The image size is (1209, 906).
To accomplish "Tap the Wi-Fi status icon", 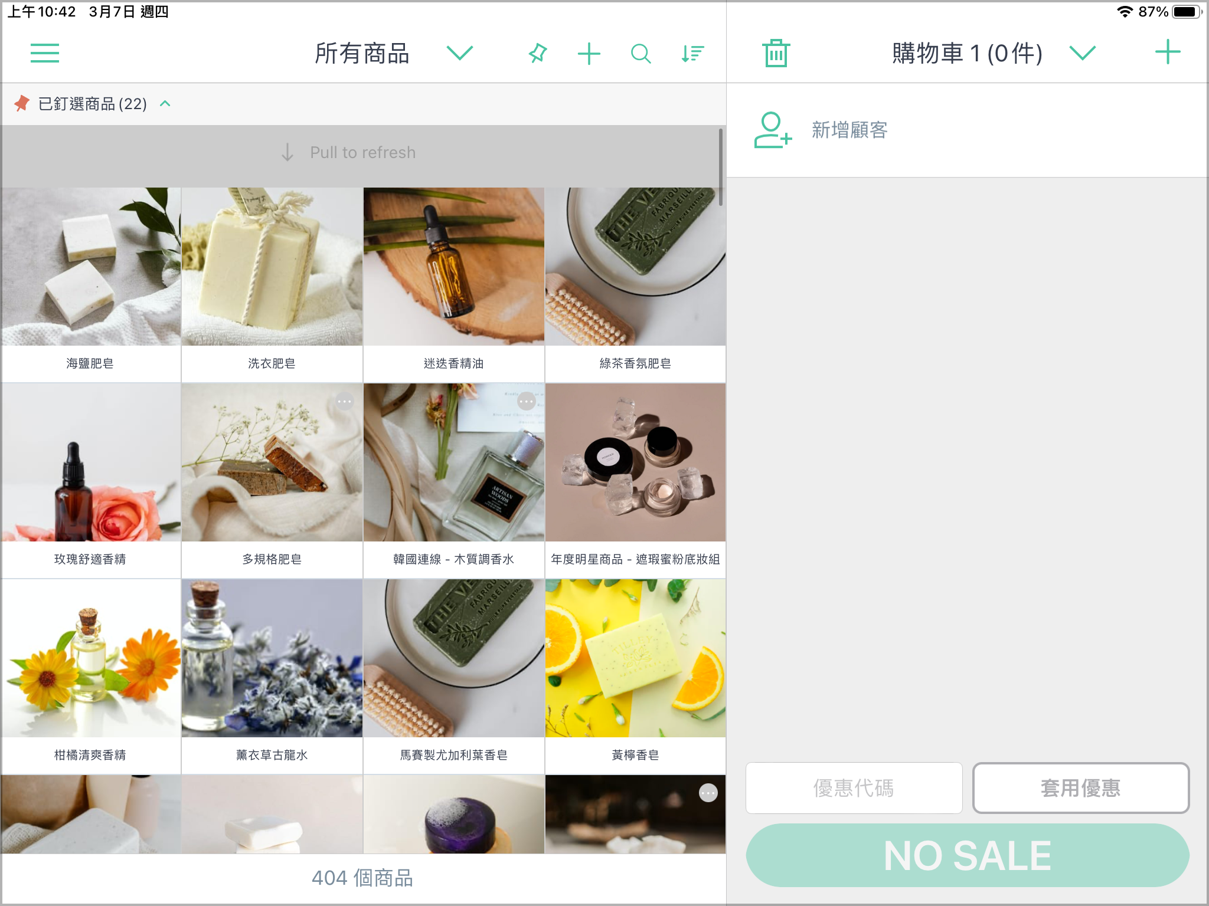I will 1125,11.
